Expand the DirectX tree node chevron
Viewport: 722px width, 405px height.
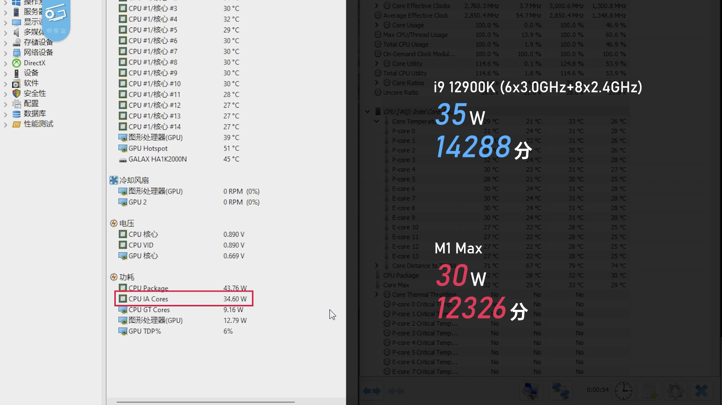pyautogui.click(x=5, y=63)
